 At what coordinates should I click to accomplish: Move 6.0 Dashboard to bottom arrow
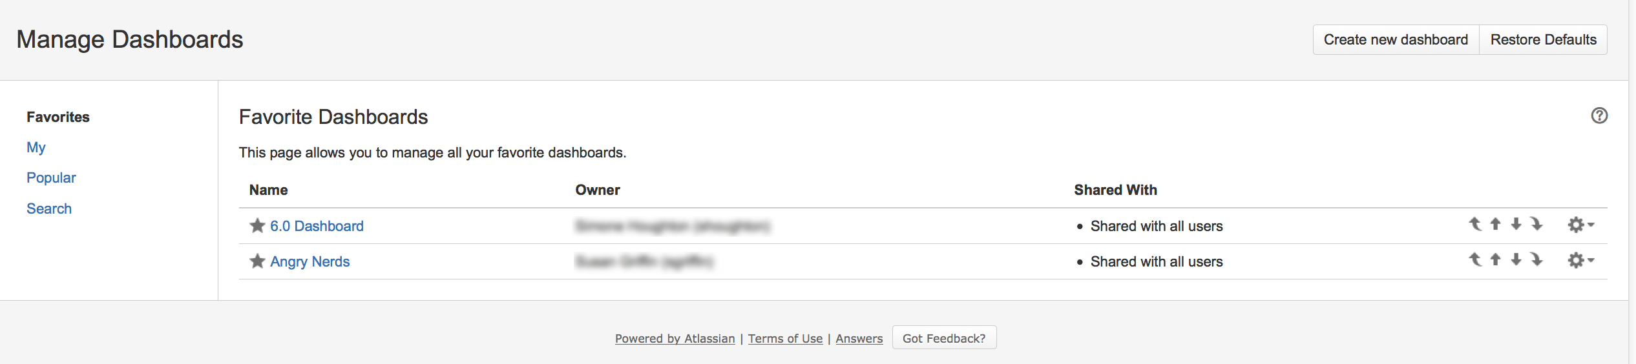coord(1536,224)
